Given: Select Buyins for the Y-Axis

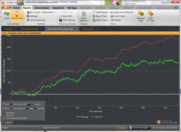Looking at the screenshot, I should (x=33, y=104).
